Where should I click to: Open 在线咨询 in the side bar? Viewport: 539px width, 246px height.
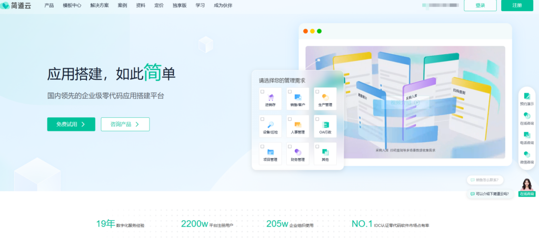(526, 119)
